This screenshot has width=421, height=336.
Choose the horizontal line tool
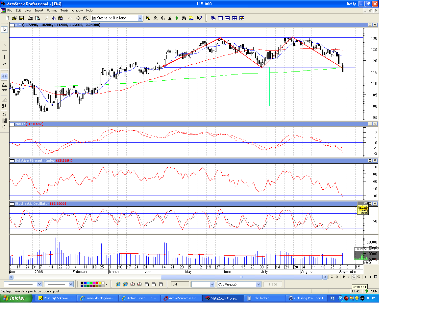pos(5,51)
